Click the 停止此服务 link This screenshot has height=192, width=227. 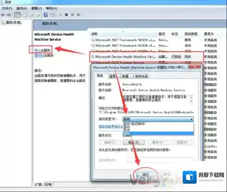click(42, 50)
